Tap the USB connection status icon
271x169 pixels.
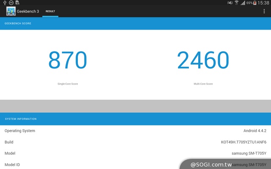coord(4,3)
